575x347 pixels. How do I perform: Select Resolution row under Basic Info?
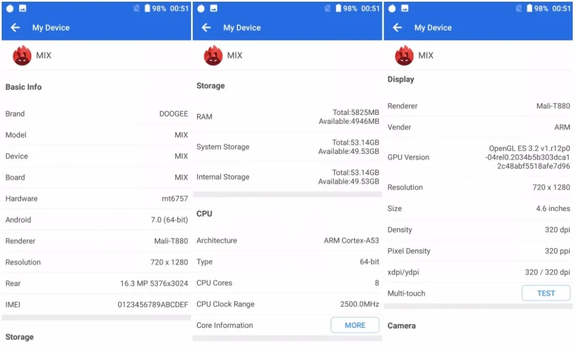[97, 263]
